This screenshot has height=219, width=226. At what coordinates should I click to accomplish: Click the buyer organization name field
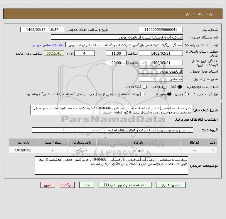pyautogui.click(x=117, y=37)
